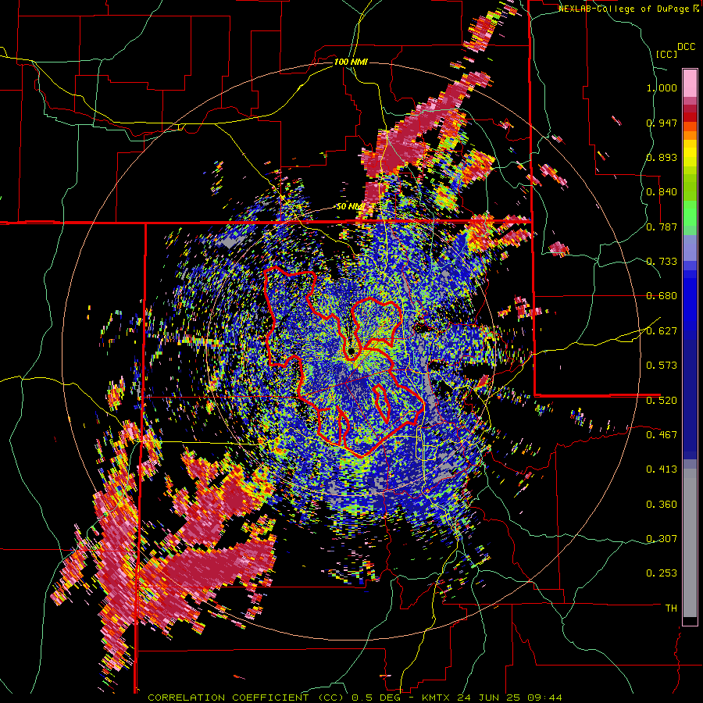Viewport: 703px width, 703px height.
Task: Click the 0.680 legend value
Action: point(662,296)
